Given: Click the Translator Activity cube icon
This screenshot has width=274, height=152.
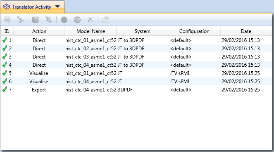Looking at the screenshot, I should [x=7, y=7].
